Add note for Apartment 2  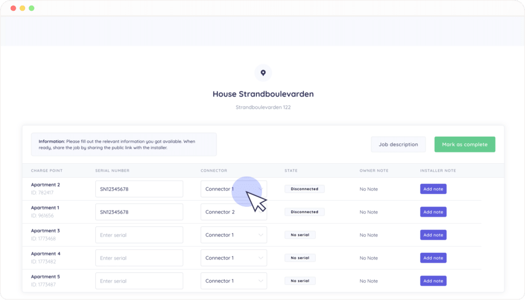[433, 189]
